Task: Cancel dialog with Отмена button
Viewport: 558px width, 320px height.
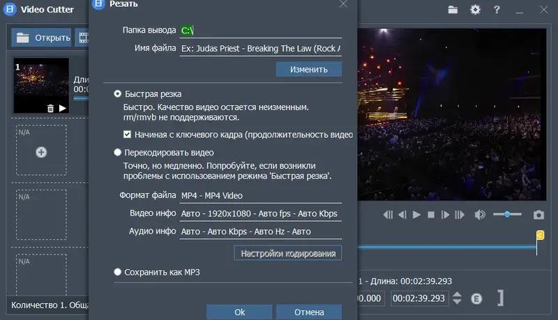Action: pos(309,312)
